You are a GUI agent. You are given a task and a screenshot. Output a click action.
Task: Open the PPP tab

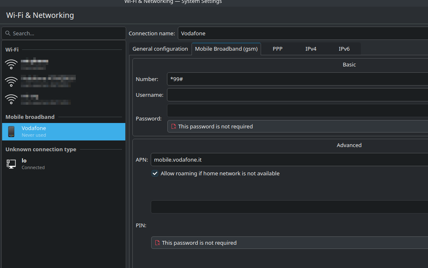tap(278, 49)
